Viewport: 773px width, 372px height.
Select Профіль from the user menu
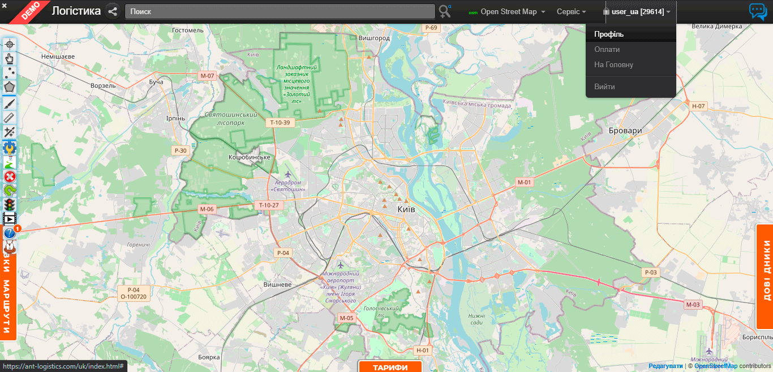pyautogui.click(x=609, y=34)
